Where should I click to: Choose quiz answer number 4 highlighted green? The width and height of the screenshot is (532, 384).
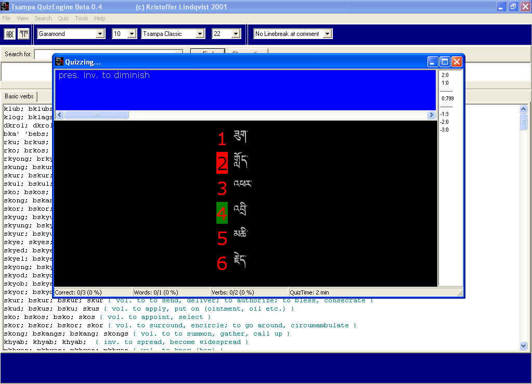coord(222,213)
